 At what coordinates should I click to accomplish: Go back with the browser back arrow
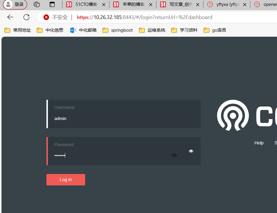[x=10, y=17]
